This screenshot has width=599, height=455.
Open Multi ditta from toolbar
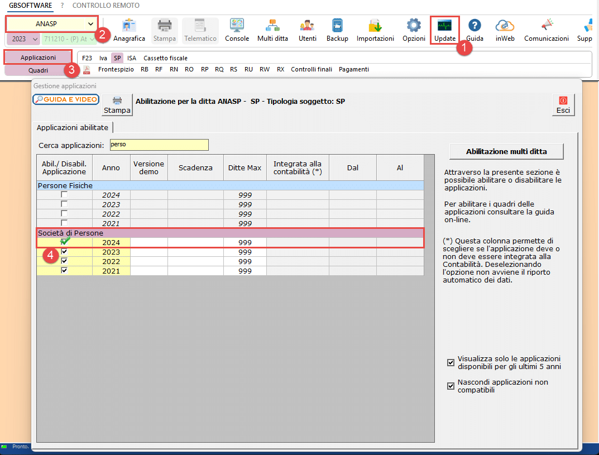click(x=272, y=30)
